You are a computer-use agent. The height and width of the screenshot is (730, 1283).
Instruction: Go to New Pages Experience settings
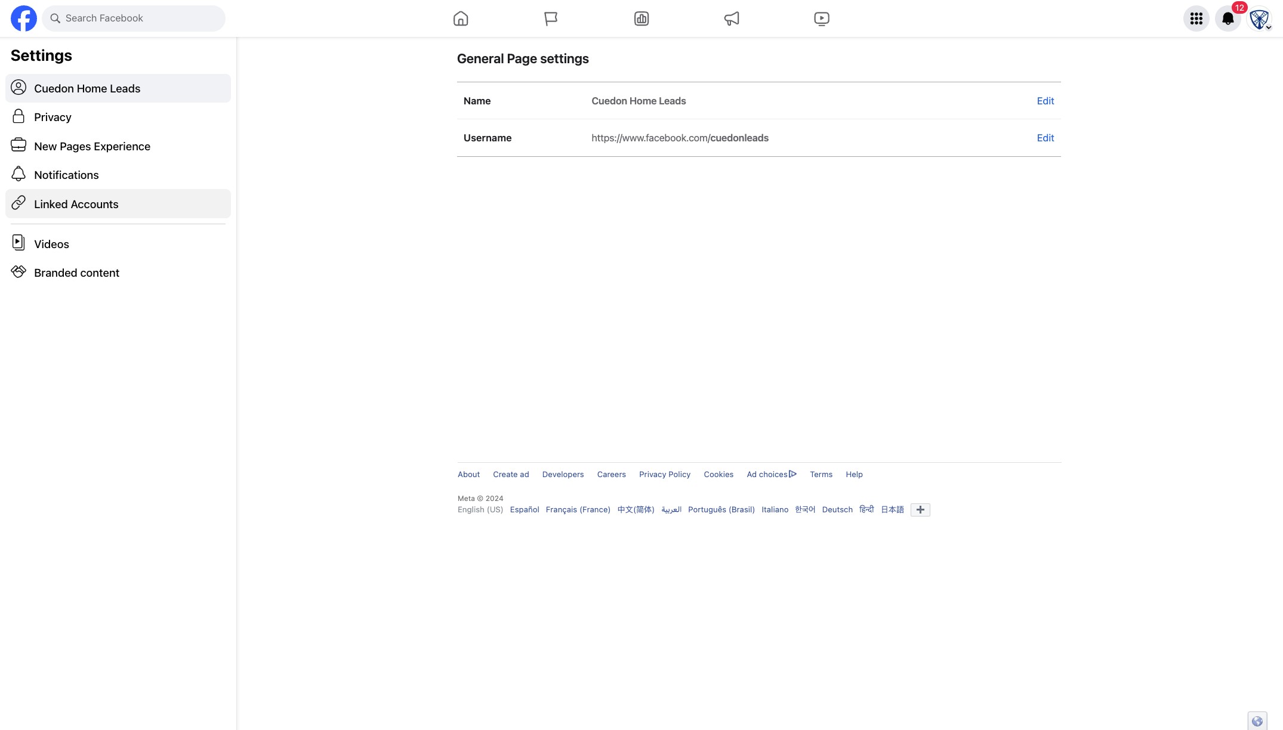click(118, 146)
